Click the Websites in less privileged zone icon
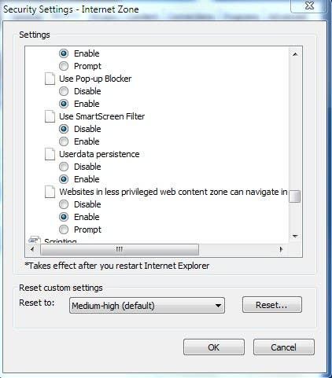The height and width of the screenshot is (378, 332). click(x=50, y=192)
